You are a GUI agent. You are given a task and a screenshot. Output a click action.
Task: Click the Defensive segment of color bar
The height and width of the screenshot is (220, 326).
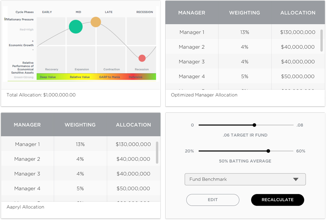click(x=135, y=77)
